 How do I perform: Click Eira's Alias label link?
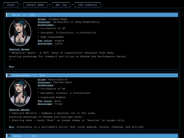point(42,19)
